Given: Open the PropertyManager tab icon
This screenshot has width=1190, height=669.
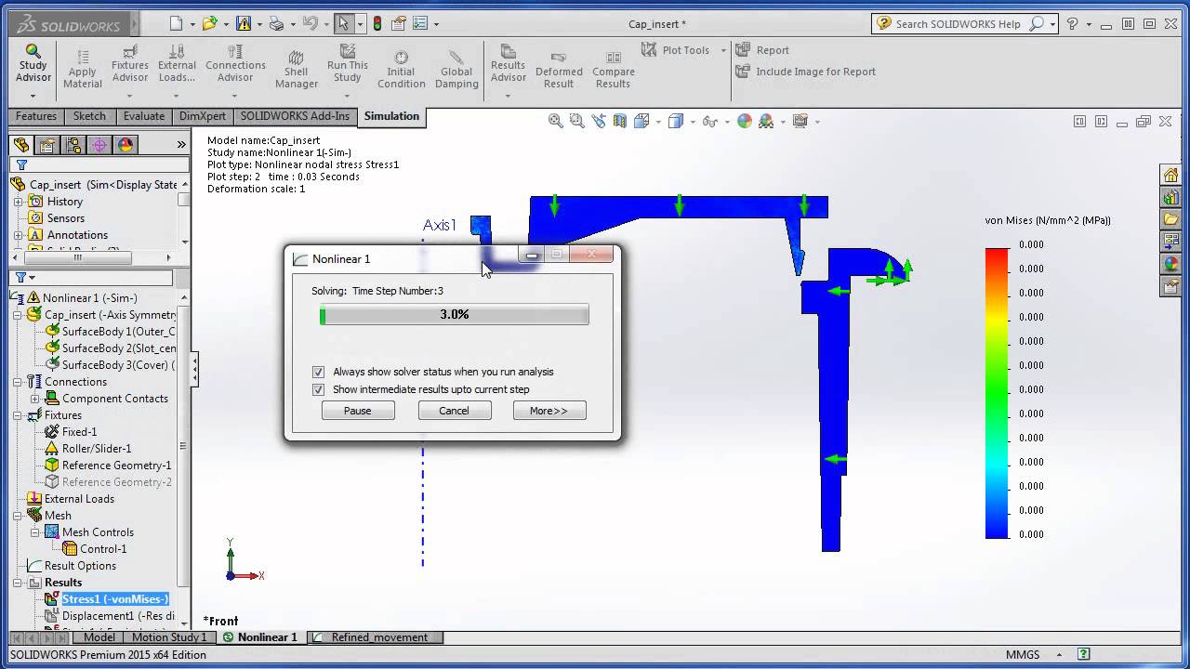Looking at the screenshot, I should tap(47, 145).
